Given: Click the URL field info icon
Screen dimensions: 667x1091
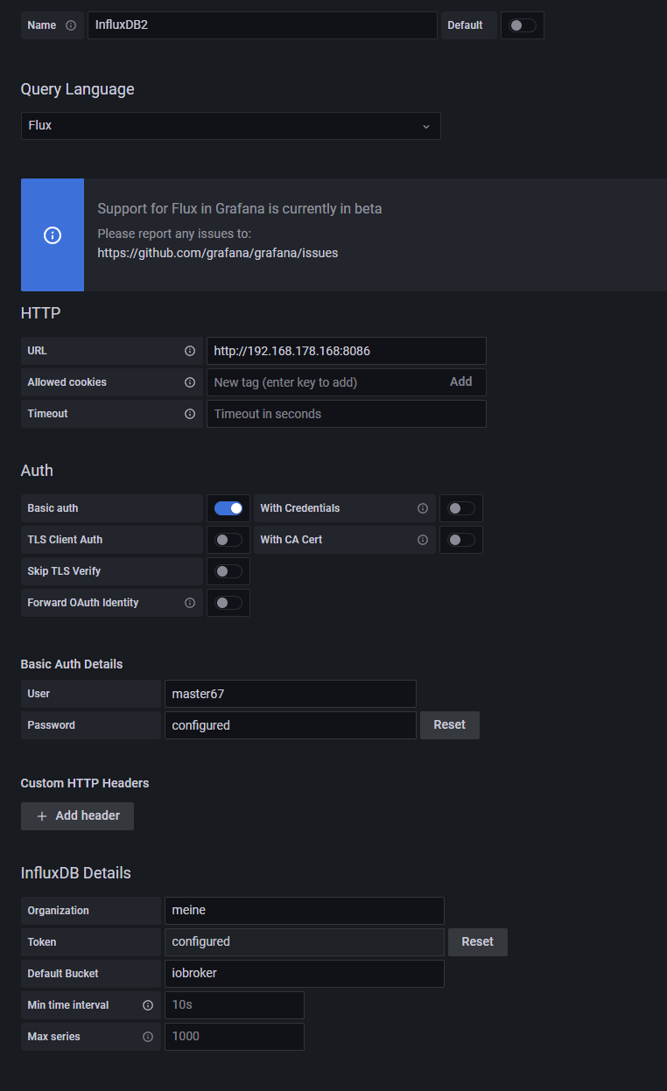Looking at the screenshot, I should coord(190,351).
